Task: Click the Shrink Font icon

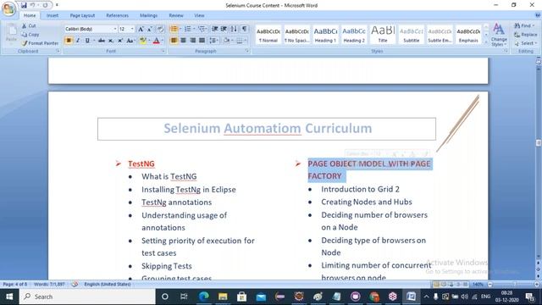Action: [150, 30]
